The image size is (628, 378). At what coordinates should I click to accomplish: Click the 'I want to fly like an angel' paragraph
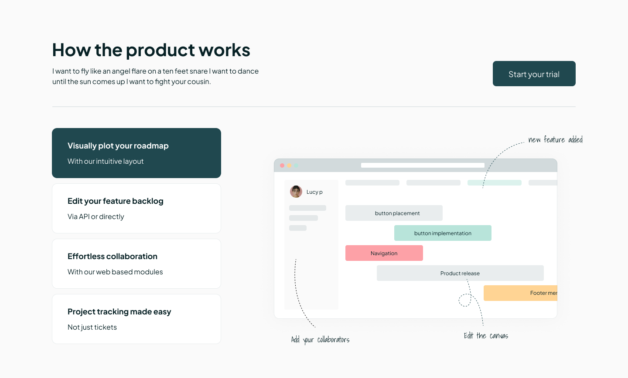156,76
